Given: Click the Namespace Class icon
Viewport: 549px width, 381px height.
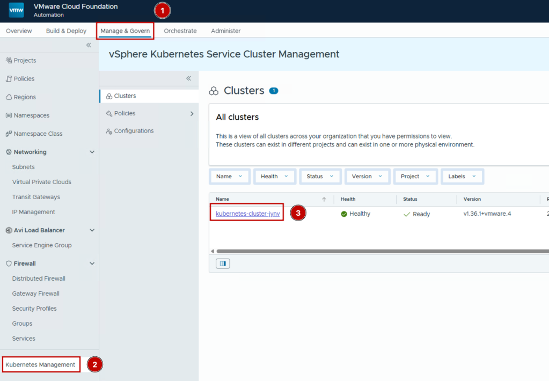Looking at the screenshot, I should (x=9, y=134).
